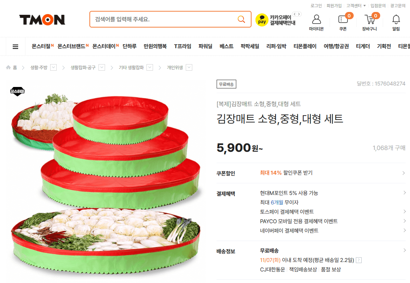410x283 pixels.
Task: Click the delivery info question mark icon
Action: (x=359, y=260)
